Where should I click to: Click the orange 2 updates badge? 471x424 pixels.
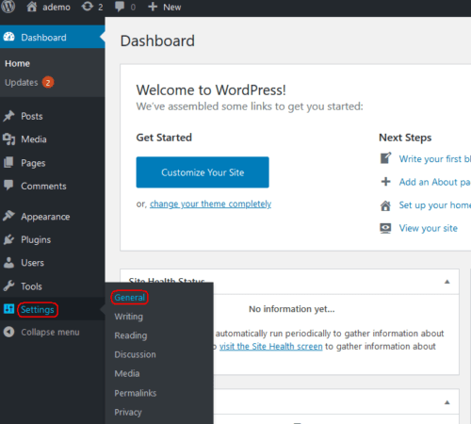point(48,83)
